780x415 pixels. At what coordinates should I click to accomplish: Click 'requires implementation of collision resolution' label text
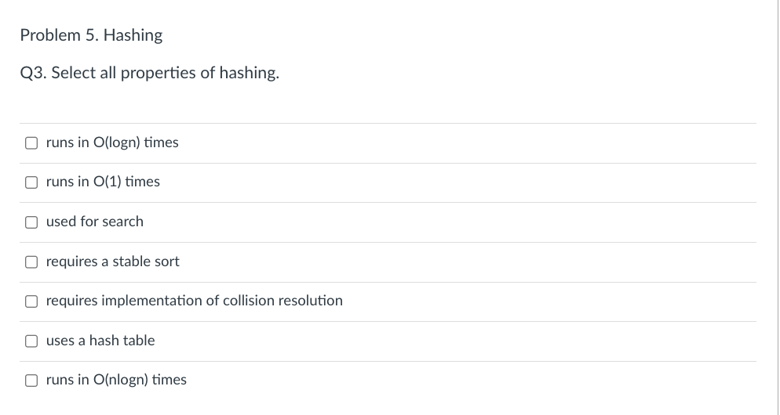[x=195, y=301]
